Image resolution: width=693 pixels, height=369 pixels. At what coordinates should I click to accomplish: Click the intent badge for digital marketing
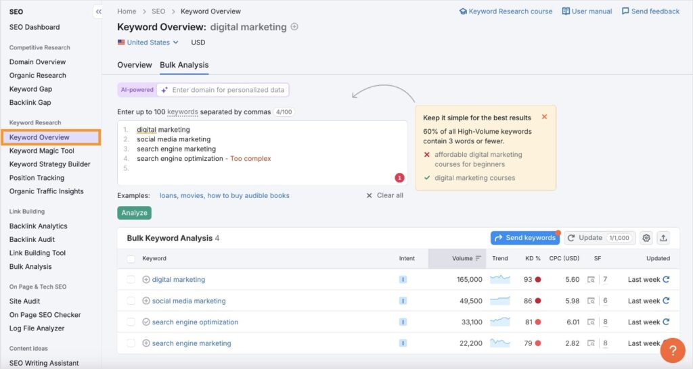coord(403,279)
